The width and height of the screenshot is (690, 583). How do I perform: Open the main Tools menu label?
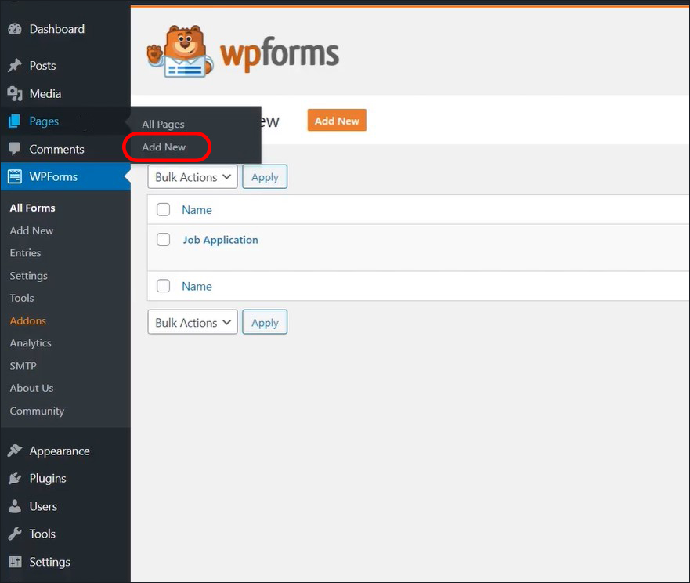click(x=42, y=534)
